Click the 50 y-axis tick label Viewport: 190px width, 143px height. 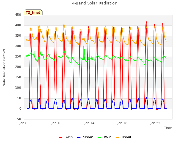(x=19, y=98)
